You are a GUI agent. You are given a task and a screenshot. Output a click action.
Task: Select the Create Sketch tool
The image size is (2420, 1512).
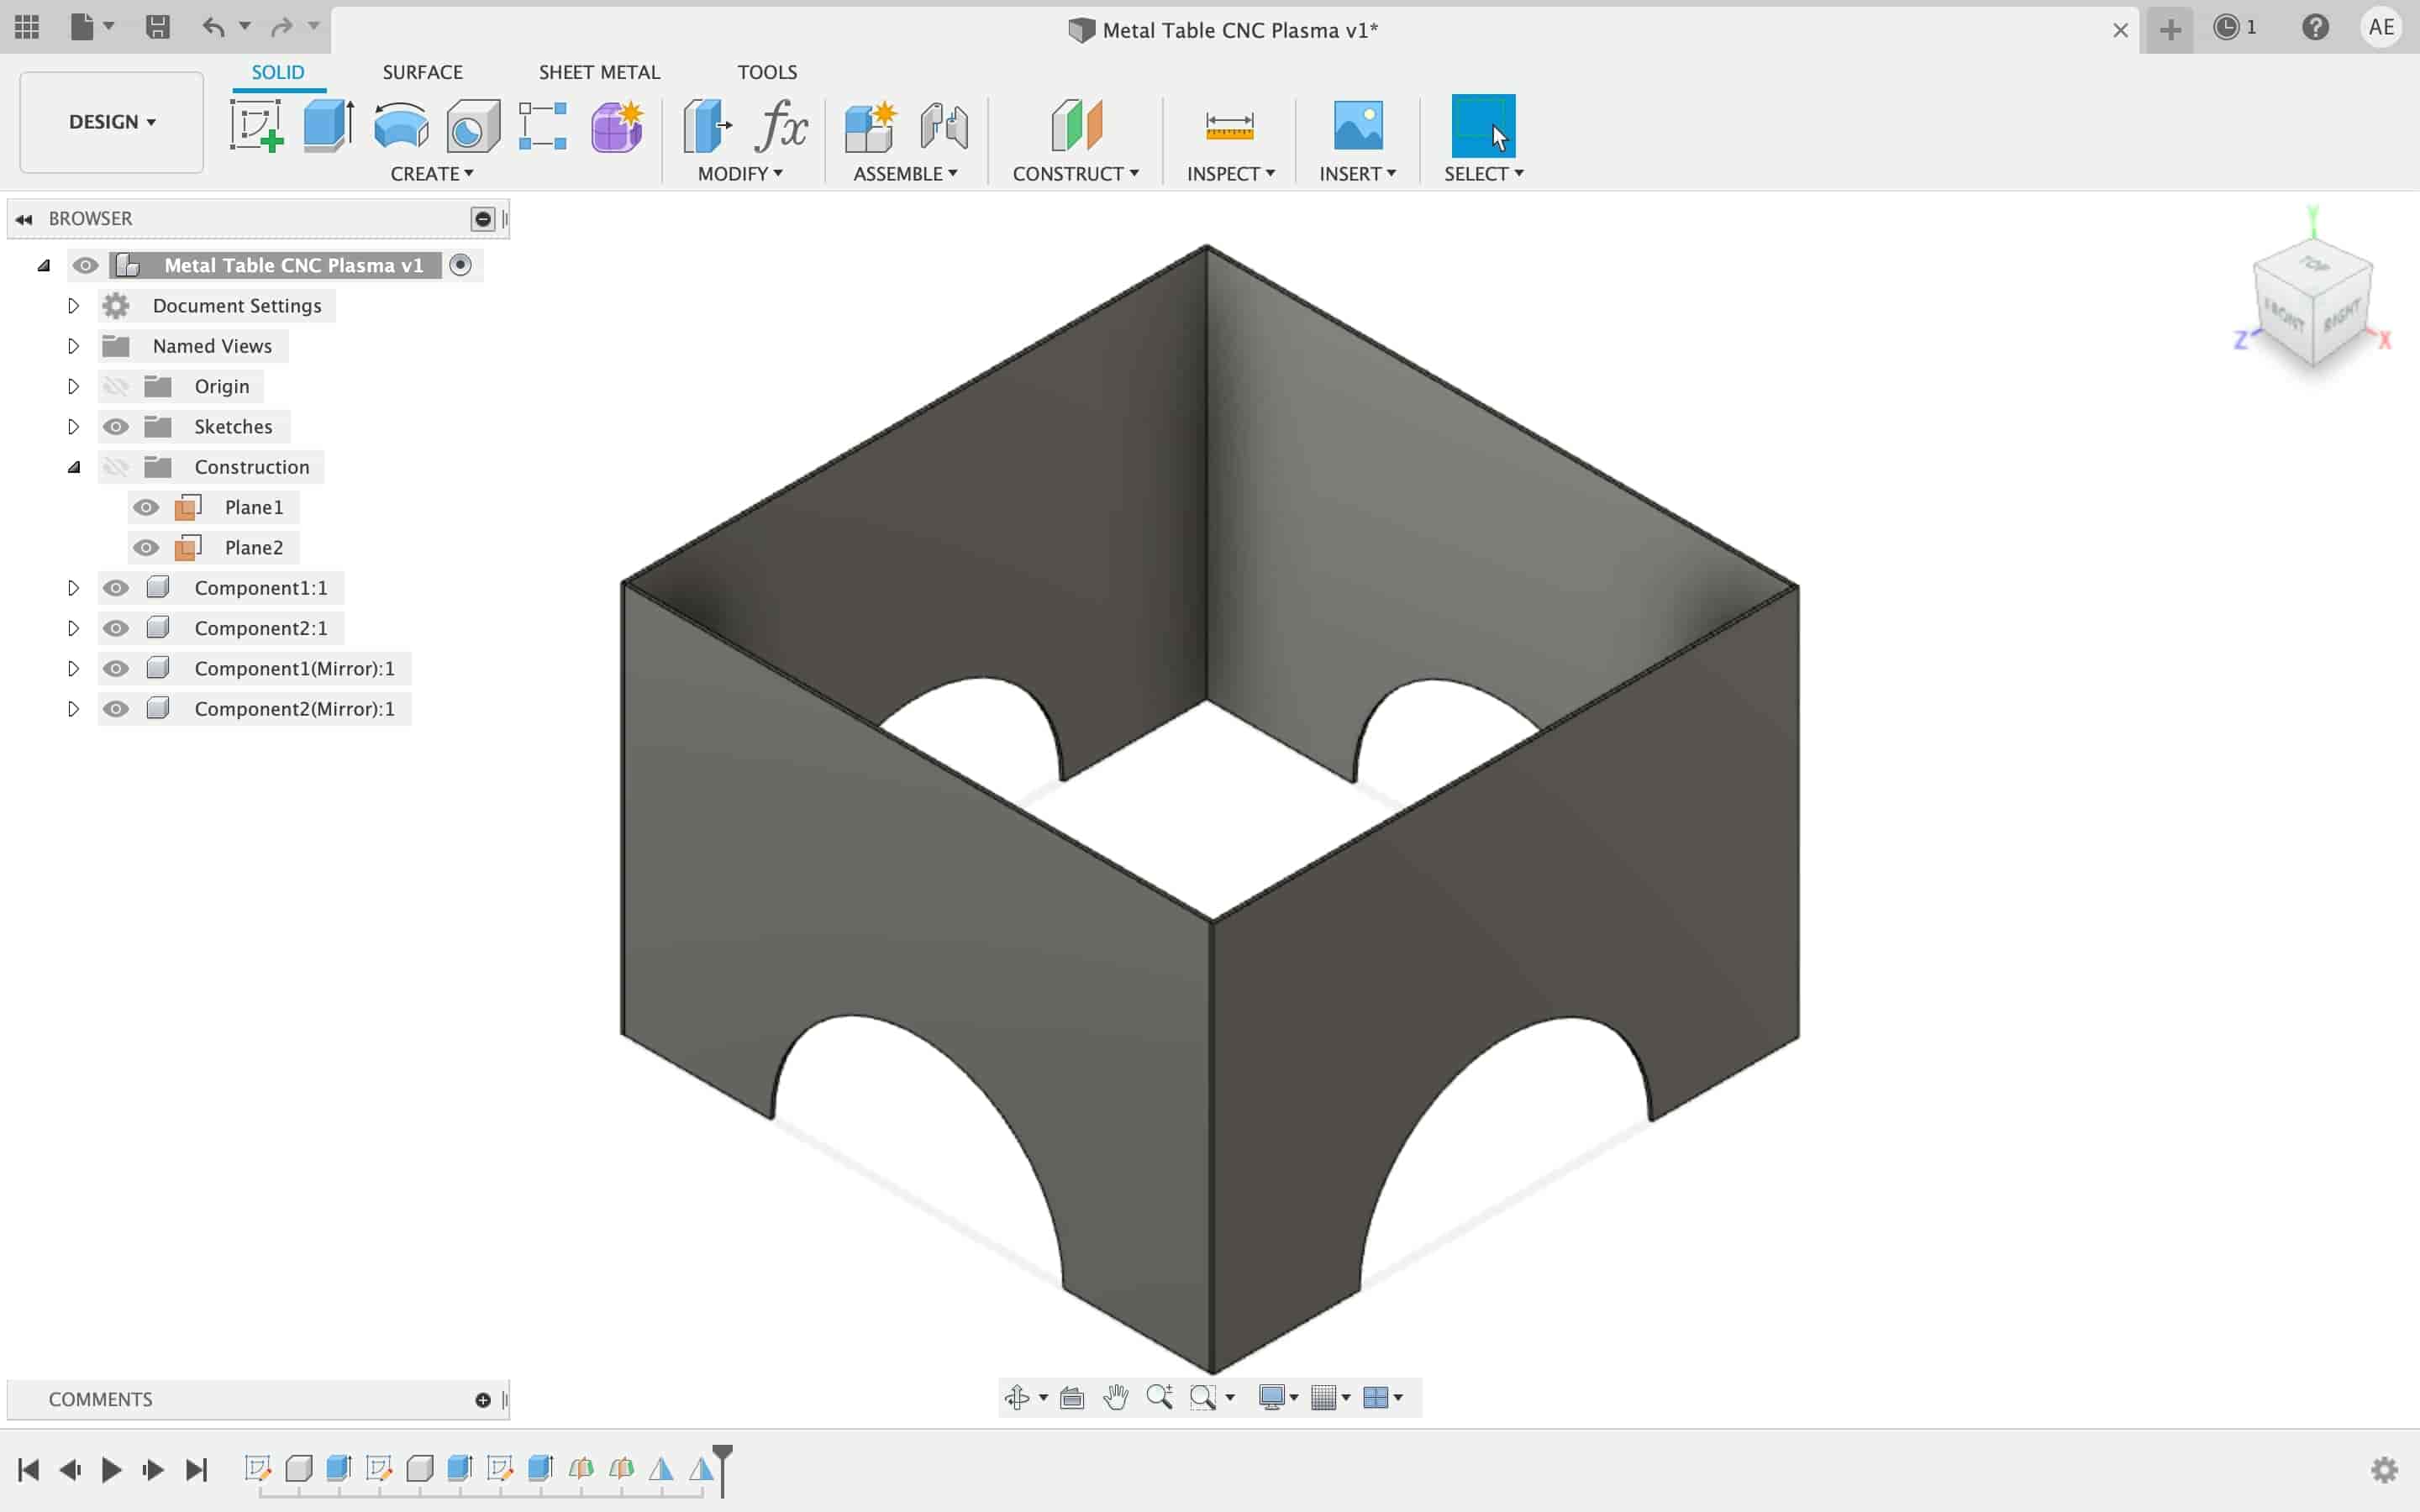(x=257, y=126)
